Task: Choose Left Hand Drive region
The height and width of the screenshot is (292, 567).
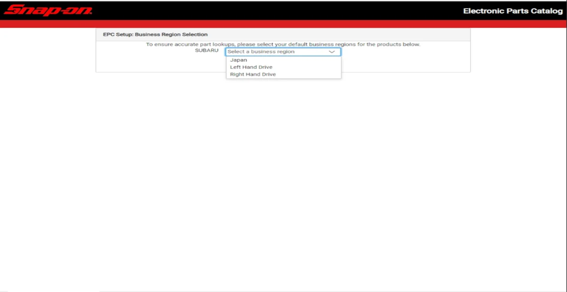Action: [283, 67]
